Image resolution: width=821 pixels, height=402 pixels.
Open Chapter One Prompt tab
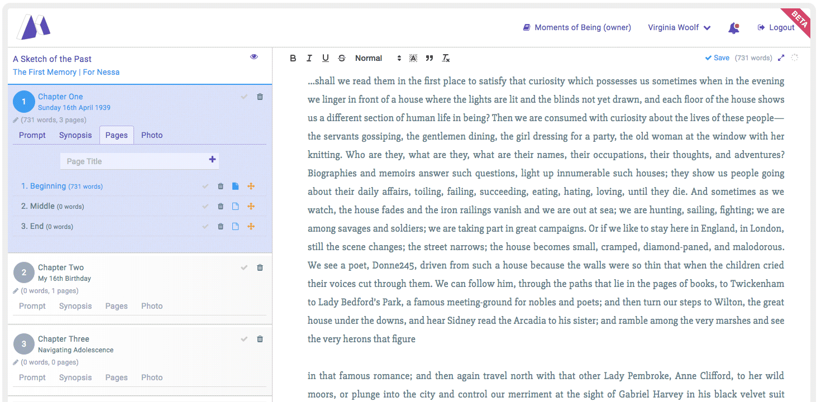coord(32,135)
